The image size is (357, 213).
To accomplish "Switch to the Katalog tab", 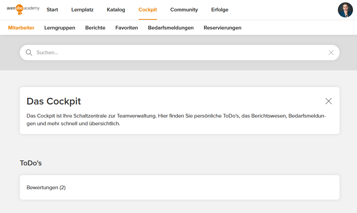I will pos(116,10).
